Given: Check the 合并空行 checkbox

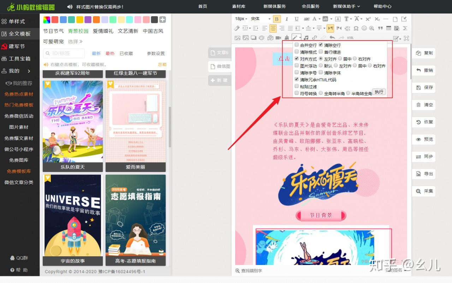Looking at the screenshot, I should [297, 45].
